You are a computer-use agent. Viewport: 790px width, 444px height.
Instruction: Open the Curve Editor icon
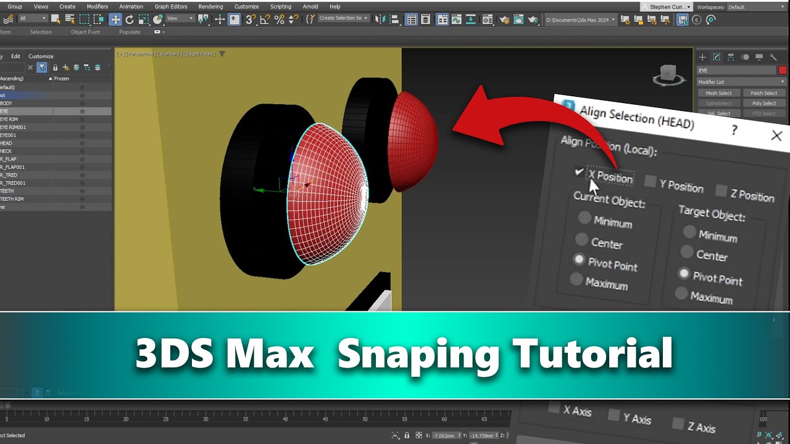(x=456, y=19)
